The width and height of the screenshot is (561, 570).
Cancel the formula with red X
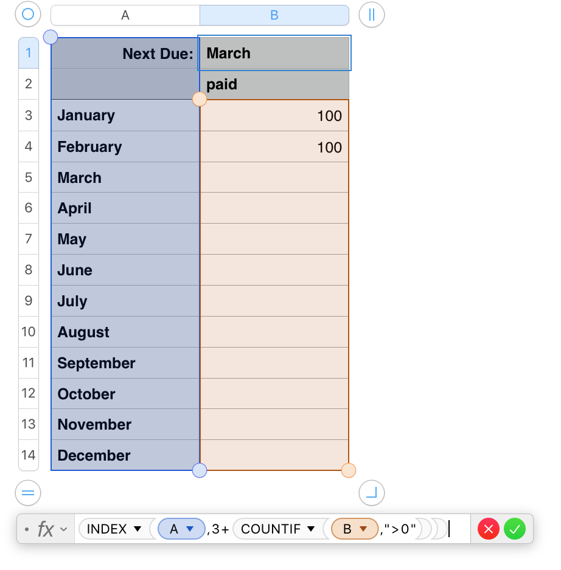point(489,529)
